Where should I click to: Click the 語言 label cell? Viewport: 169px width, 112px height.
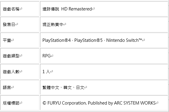[20, 87]
